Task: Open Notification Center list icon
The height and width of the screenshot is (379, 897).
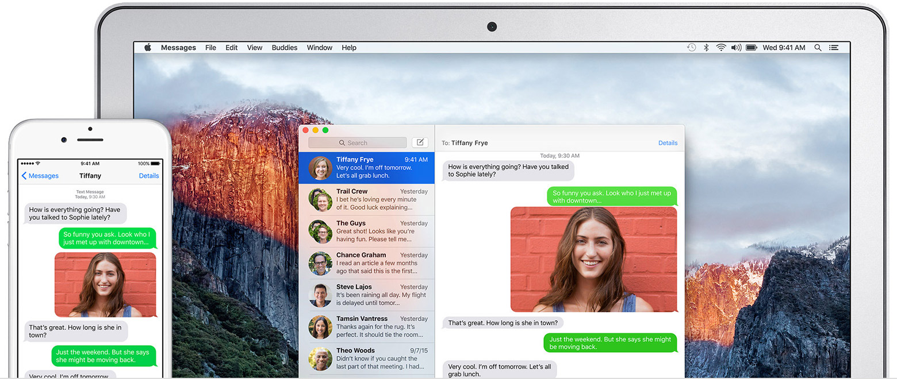Action: [834, 48]
